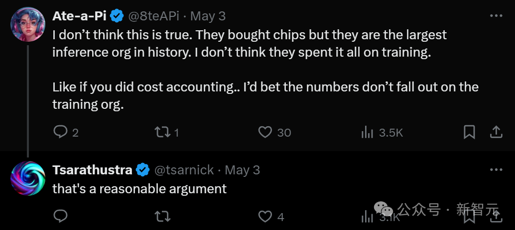515x230 pixels.
Task: Click Ate-a-Pi's verified badge
Action: [117, 16]
